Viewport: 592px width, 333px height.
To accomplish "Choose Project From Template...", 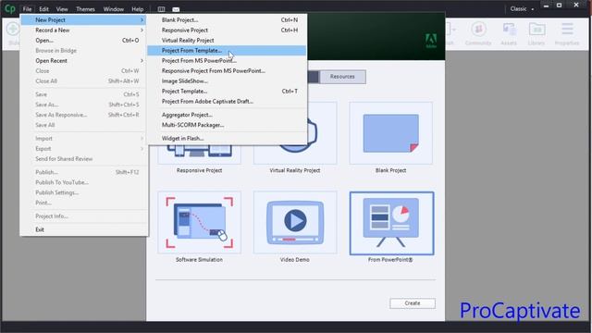I will (x=227, y=51).
